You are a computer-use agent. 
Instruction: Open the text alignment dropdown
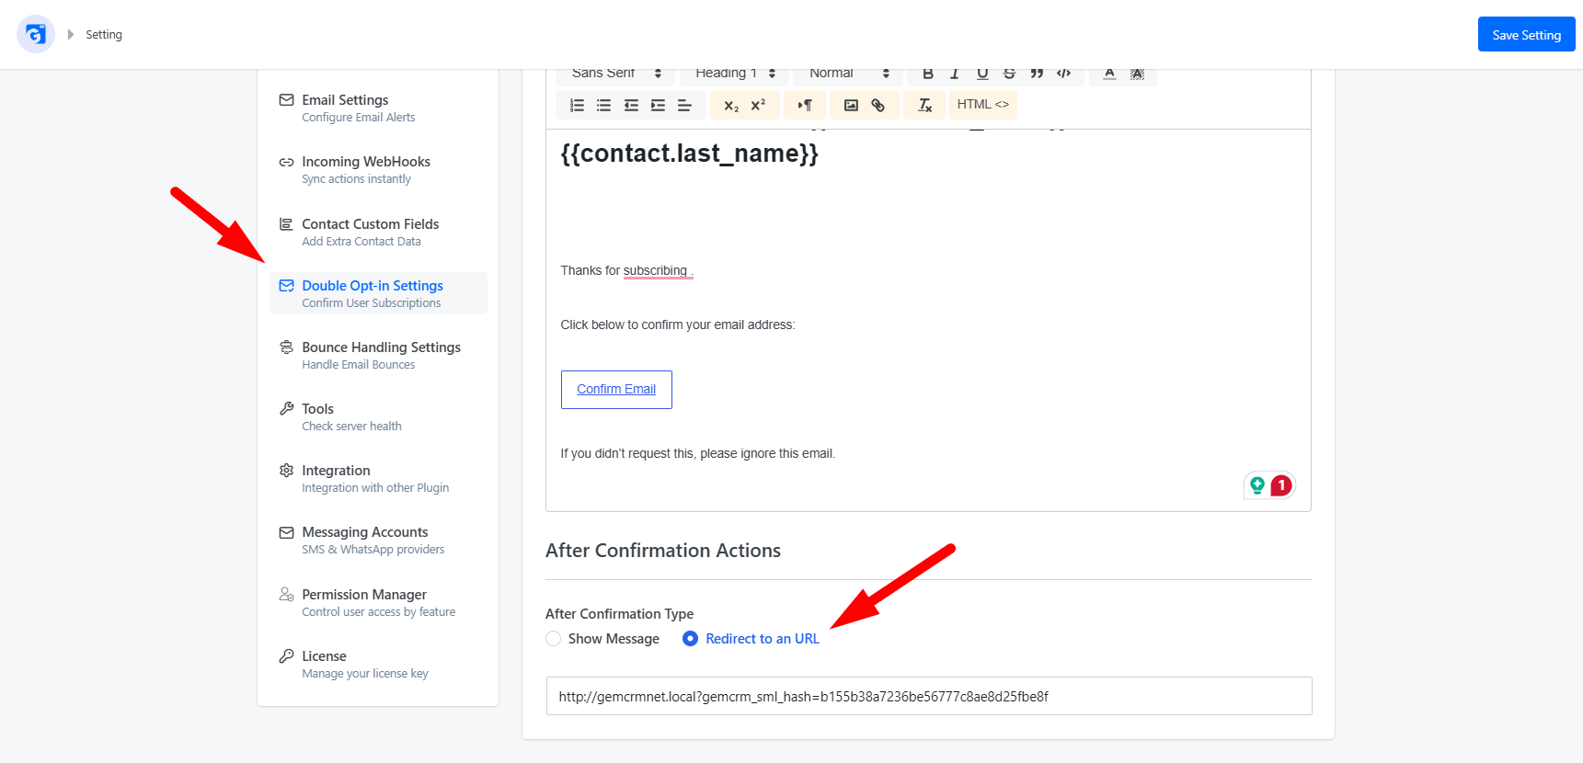click(x=684, y=105)
